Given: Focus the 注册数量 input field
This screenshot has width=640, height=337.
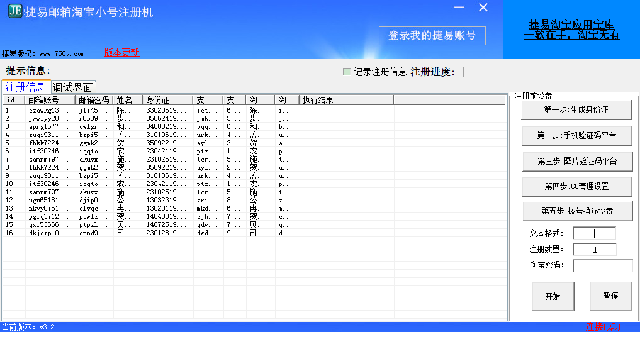Looking at the screenshot, I should coord(594,250).
